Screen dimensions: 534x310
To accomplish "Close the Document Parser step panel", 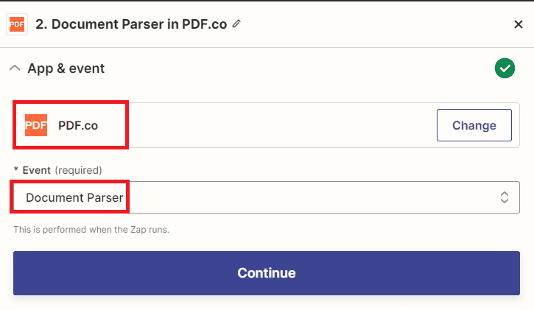I will [518, 24].
